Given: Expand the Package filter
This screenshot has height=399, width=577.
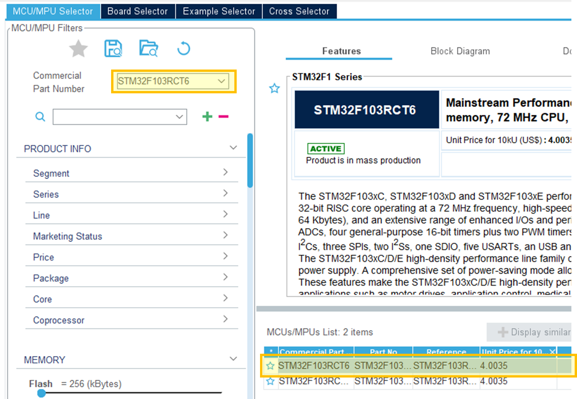Looking at the screenshot, I should click(x=225, y=277).
